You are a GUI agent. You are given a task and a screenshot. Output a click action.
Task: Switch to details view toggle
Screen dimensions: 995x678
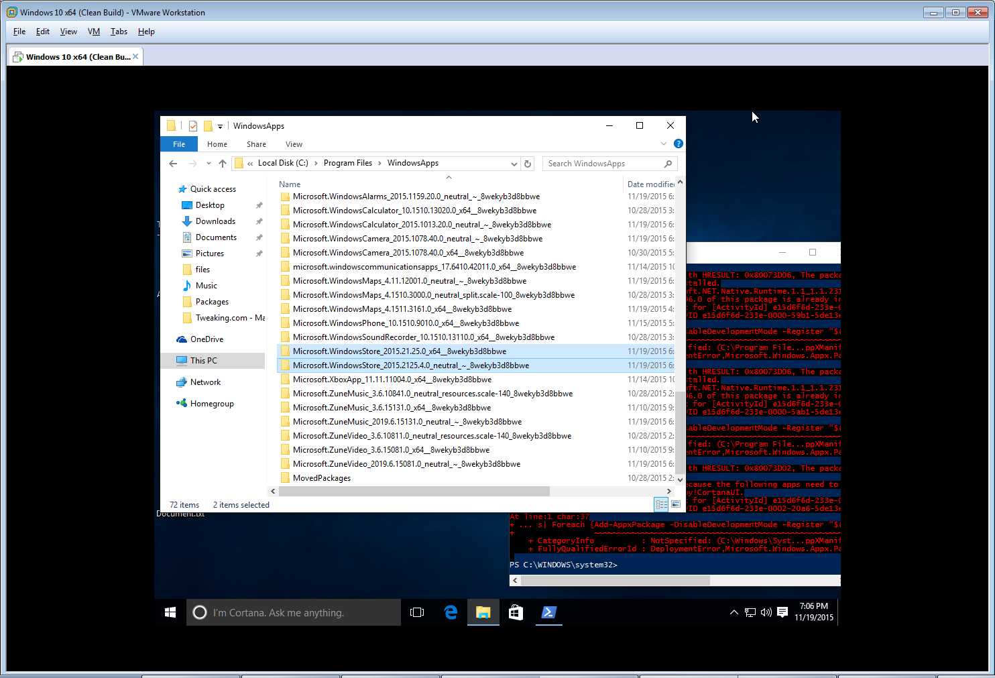click(x=661, y=504)
